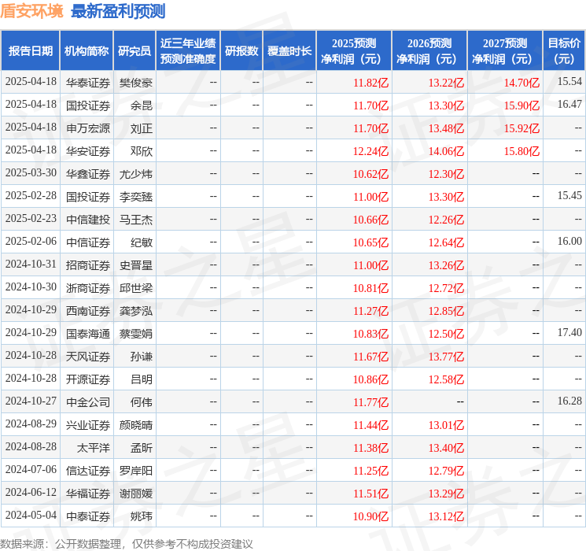Select the 招商证券 institution cell
The width and height of the screenshot is (586, 551).
click(88, 265)
